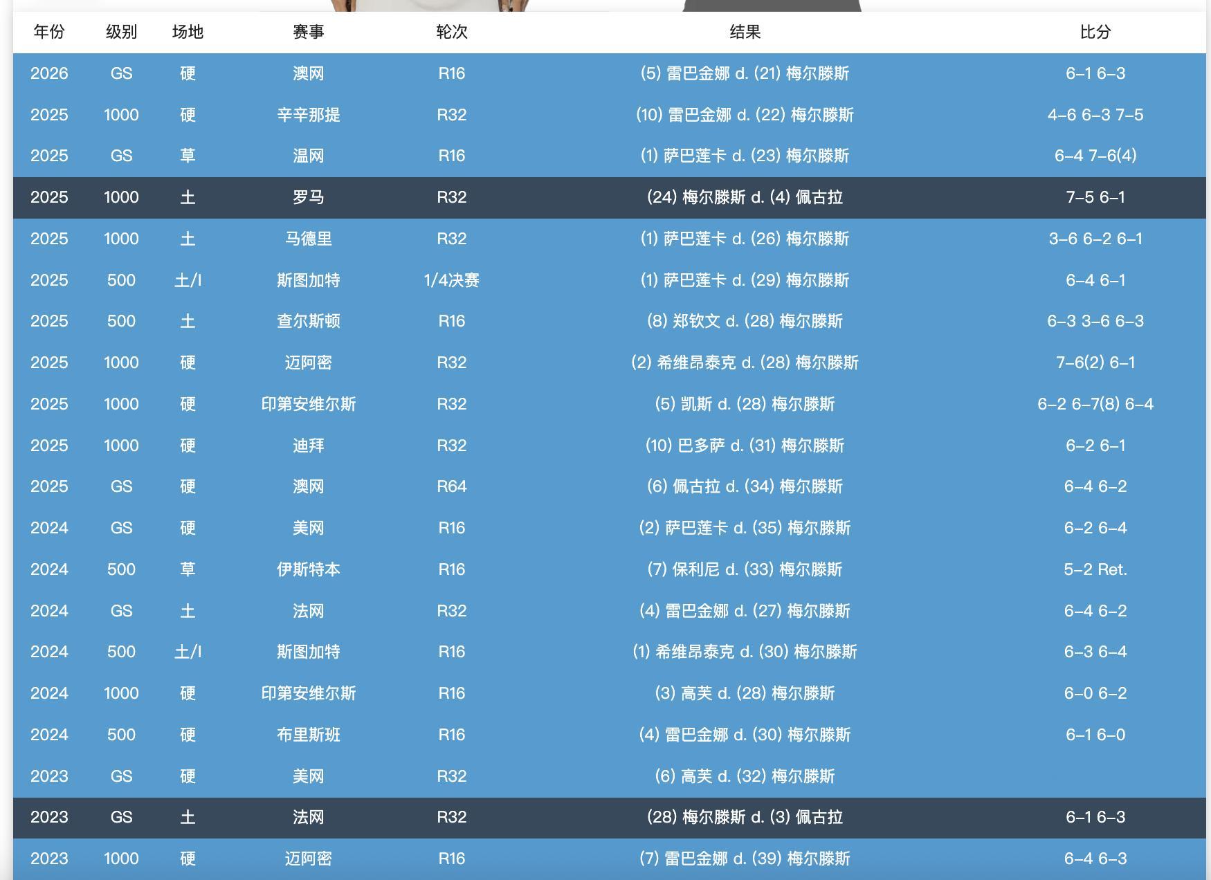Click the 年份 column header

(49, 31)
